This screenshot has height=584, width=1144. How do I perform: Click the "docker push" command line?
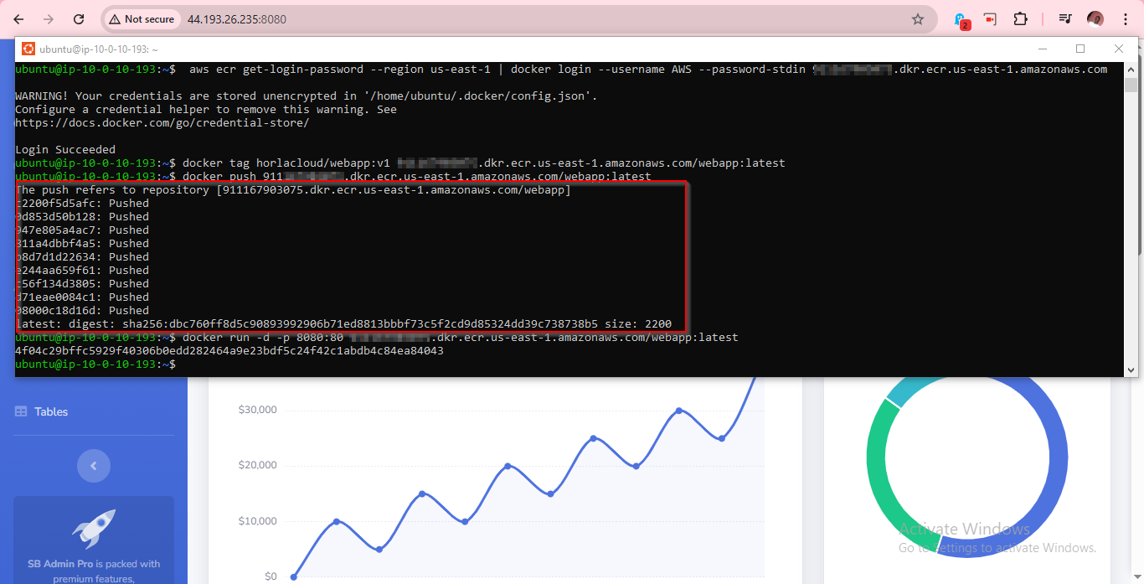pyautogui.click(x=417, y=176)
